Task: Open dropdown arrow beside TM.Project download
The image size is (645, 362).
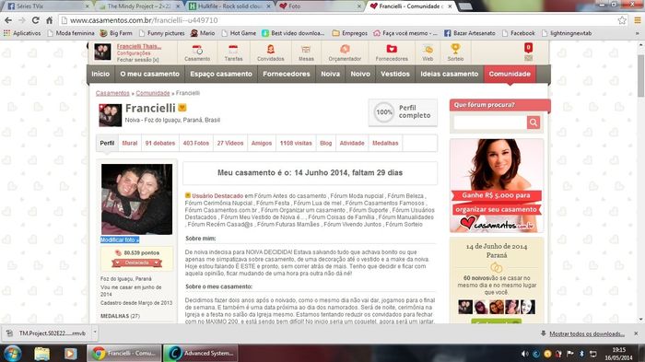Action: pos(95,332)
